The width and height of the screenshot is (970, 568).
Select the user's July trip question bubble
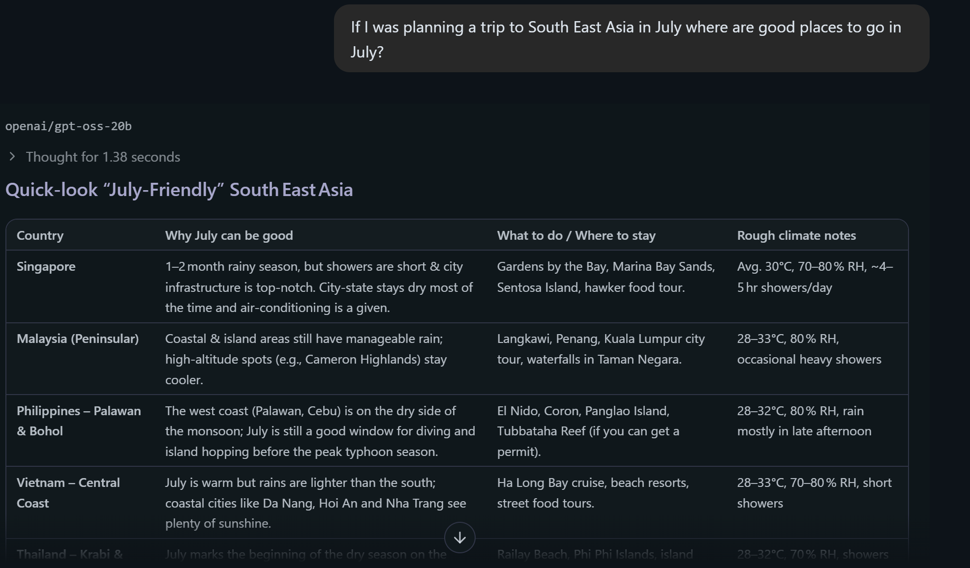coord(631,39)
